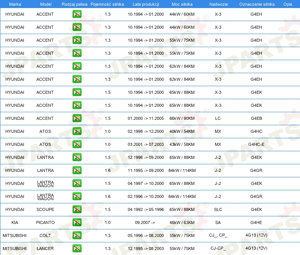This screenshot has height=255, width=300.
Task: Click fuel icon in MITSUBISHI LANCER row
Action: 77,248
